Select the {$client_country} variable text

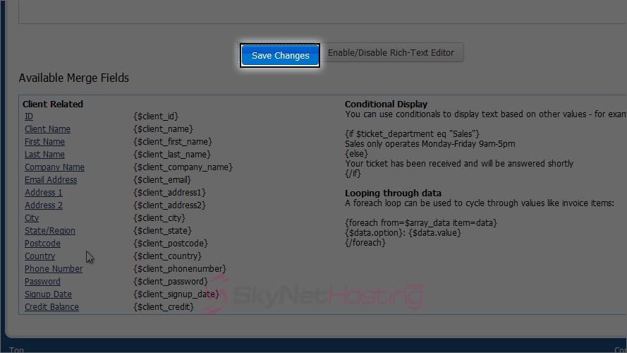pyautogui.click(x=168, y=256)
